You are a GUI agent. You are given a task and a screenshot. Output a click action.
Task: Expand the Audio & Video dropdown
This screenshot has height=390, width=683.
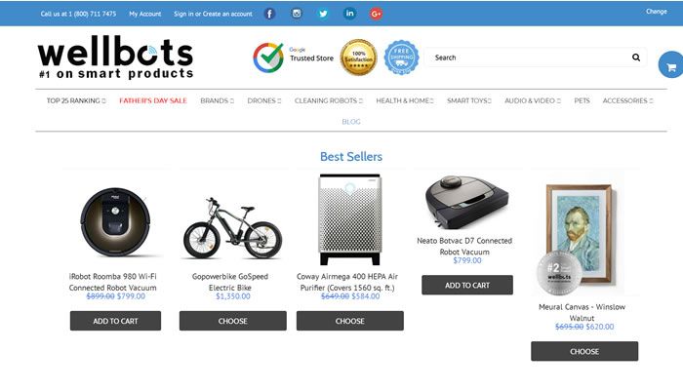coord(533,100)
